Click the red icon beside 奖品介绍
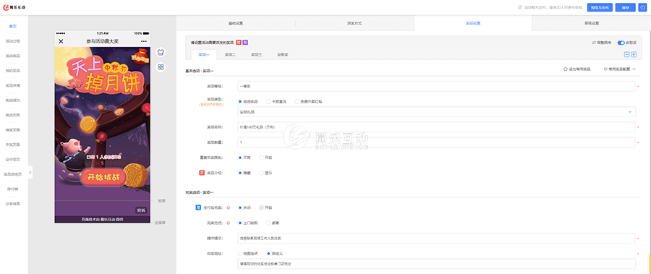This screenshot has height=274, width=651. point(202,173)
